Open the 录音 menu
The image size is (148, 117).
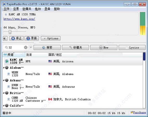(x=47, y=9)
